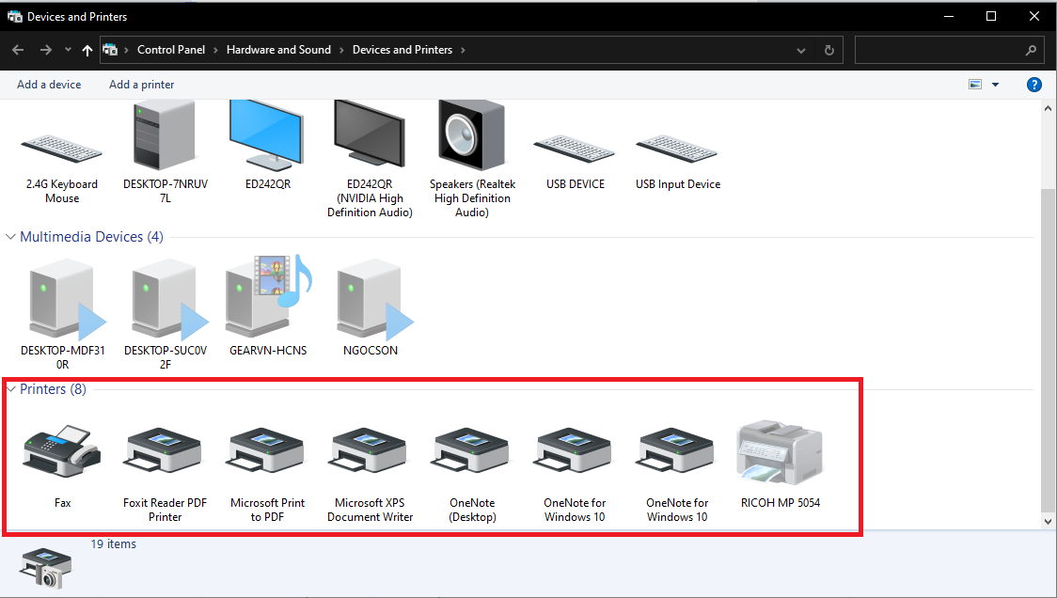Select the Realtek Speakers icon
Viewport: 1057px width, 598px height.
tap(472, 134)
